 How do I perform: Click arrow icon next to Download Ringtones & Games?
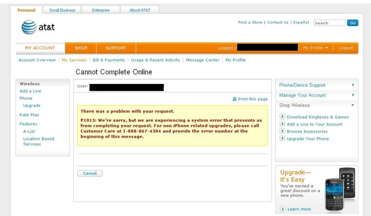282,116
